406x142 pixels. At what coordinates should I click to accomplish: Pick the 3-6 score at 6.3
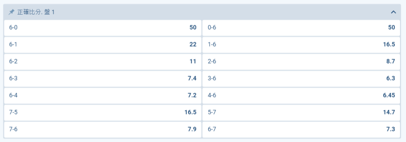point(301,79)
